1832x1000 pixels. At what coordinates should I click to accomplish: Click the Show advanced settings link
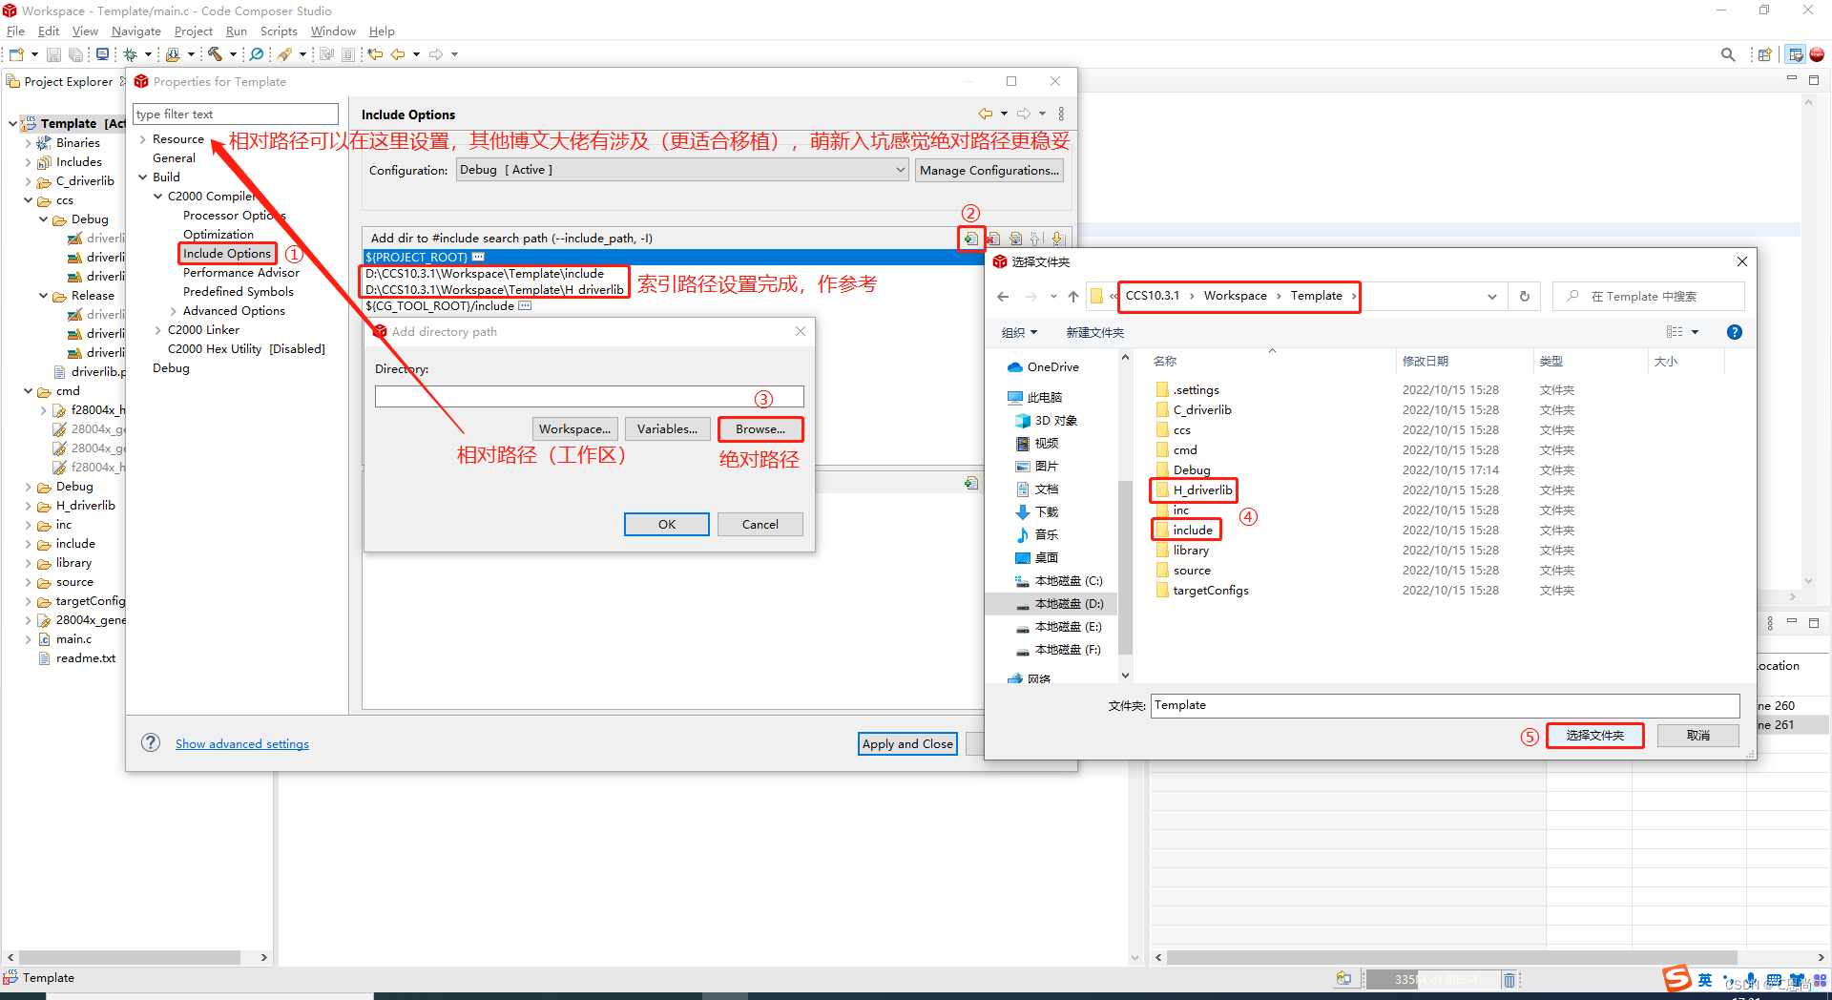242,744
